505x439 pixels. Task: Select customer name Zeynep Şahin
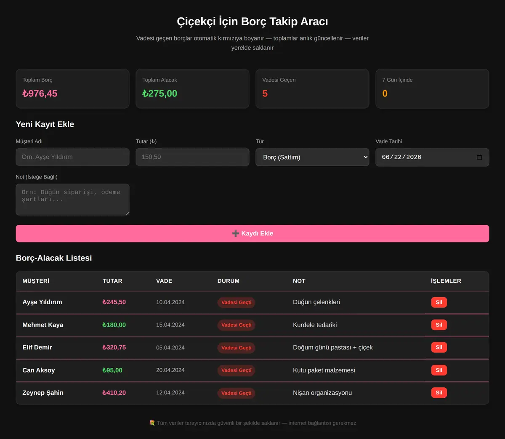point(43,393)
